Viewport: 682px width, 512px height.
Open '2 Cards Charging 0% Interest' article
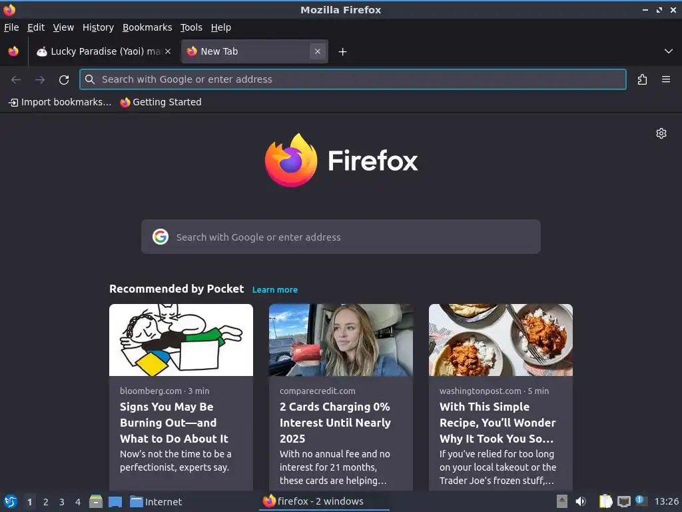coord(335,423)
